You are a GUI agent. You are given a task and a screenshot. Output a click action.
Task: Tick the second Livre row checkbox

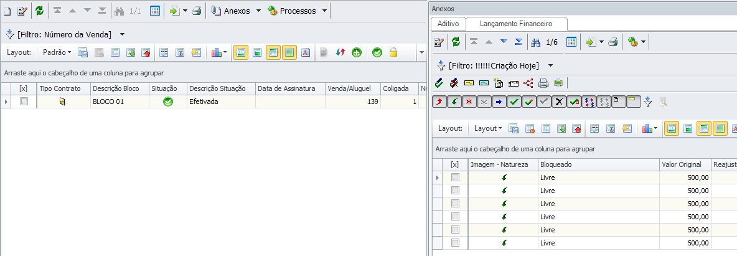coord(456,191)
